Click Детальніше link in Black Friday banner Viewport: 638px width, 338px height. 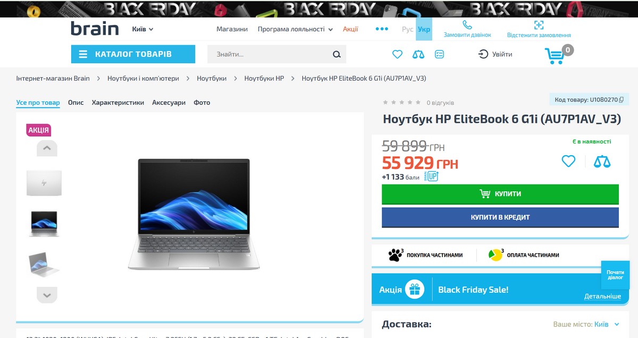[602, 296]
